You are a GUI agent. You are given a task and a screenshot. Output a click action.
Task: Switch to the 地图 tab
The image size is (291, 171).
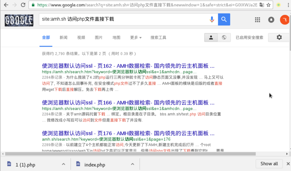(x=116, y=38)
